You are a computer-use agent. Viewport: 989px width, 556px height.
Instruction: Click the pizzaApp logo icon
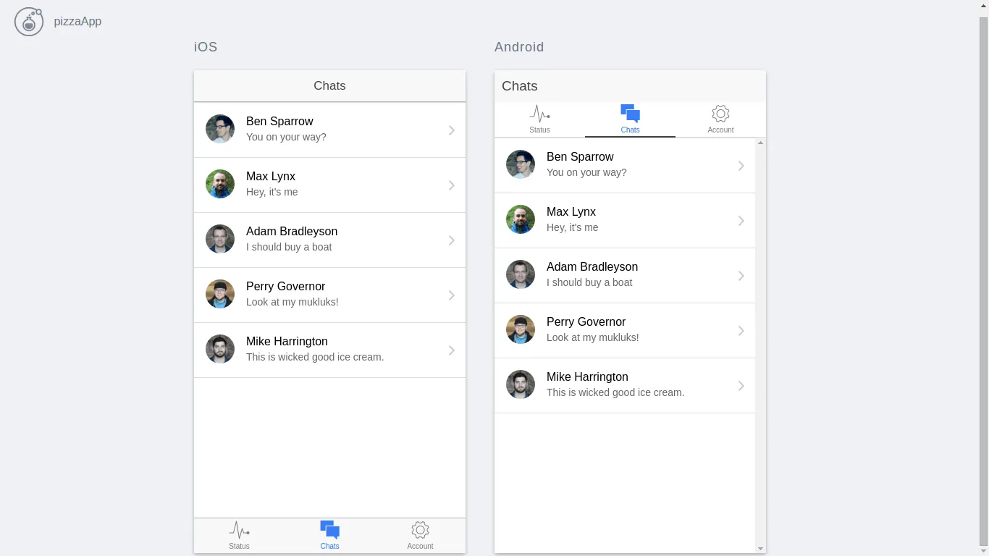pyautogui.click(x=29, y=21)
